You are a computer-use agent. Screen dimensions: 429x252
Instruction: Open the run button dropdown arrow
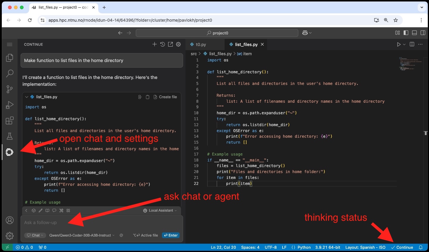(404, 44)
